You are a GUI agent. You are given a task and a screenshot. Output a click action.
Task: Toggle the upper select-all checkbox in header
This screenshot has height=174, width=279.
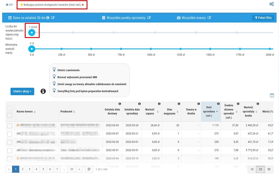(x=10, y=108)
